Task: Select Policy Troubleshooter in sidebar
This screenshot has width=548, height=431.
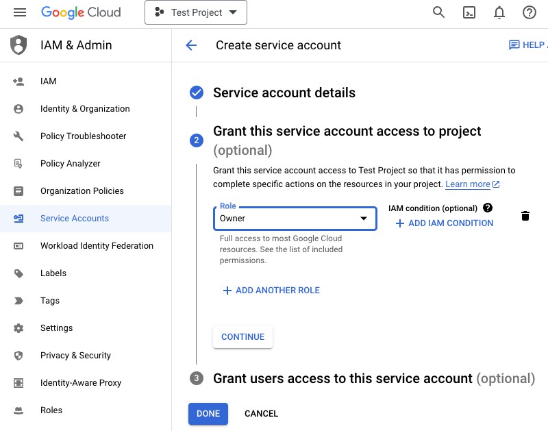Action: pyautogui.click(x=83, y=136)
